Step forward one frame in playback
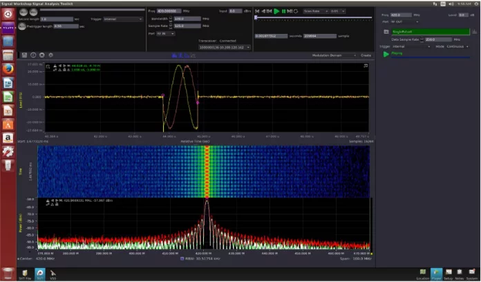 (x=290, y=11)
